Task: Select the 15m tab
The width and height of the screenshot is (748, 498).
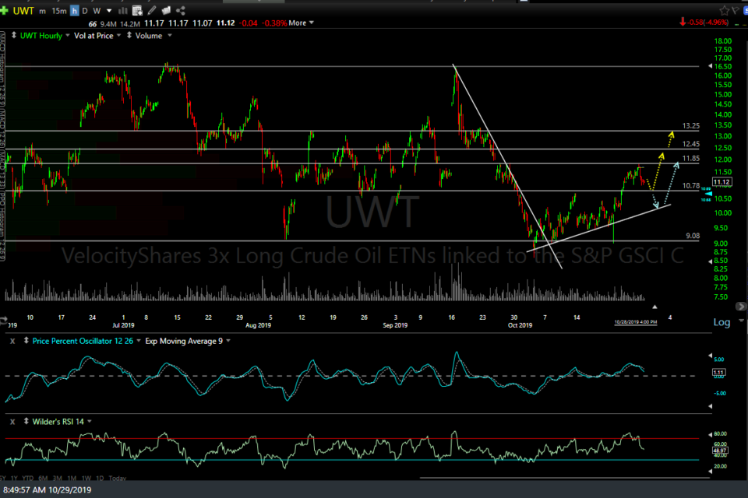Action: [58, 10]
